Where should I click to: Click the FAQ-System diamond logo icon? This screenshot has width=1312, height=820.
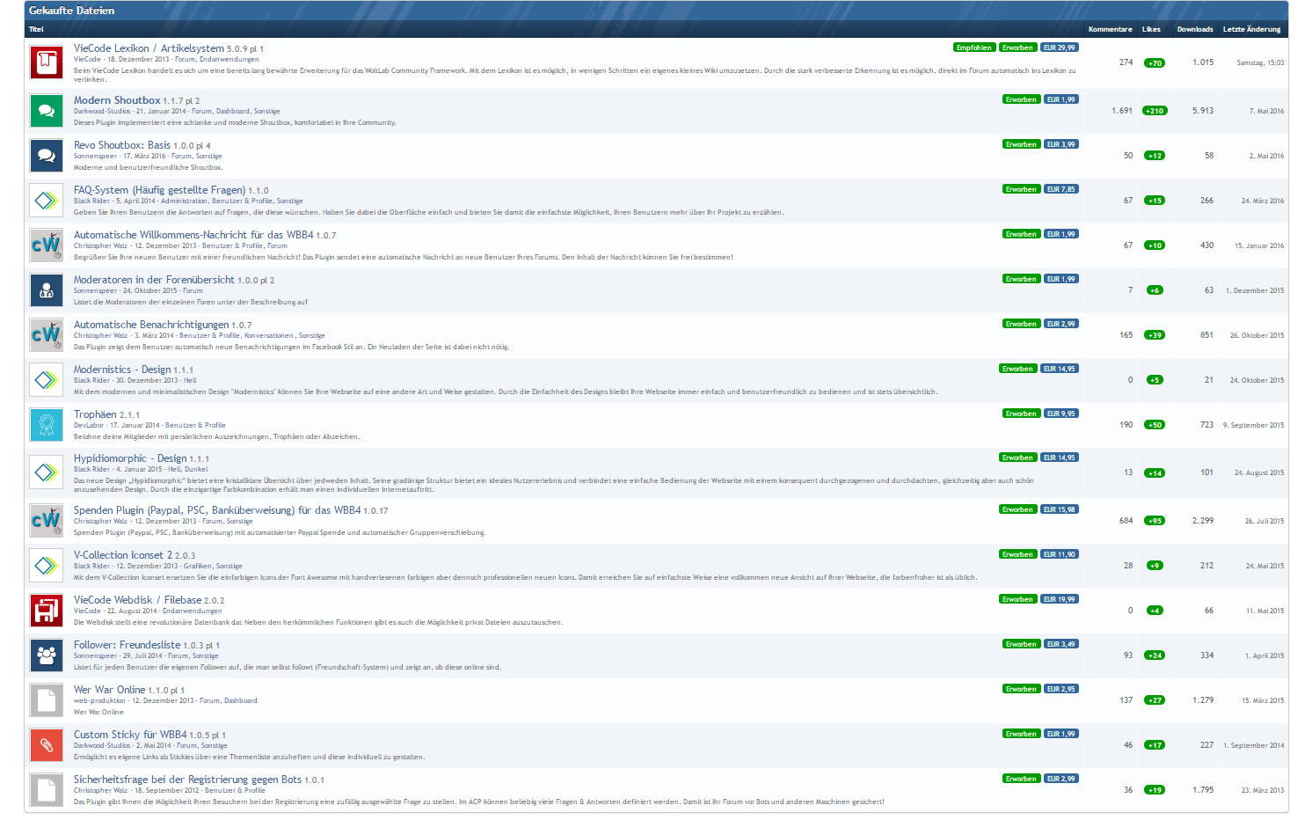pos(47,201)
